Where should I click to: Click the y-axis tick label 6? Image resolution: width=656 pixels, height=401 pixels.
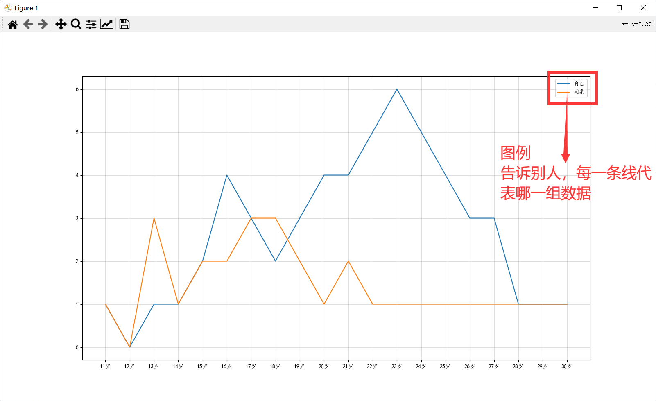[77, 89]
